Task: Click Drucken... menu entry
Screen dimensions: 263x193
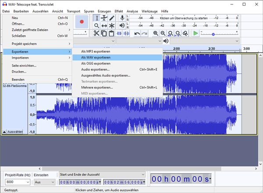Action: 37,72
